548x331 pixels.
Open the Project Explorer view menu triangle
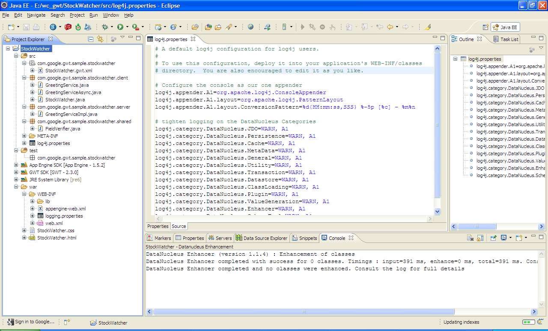coord(122,38)
